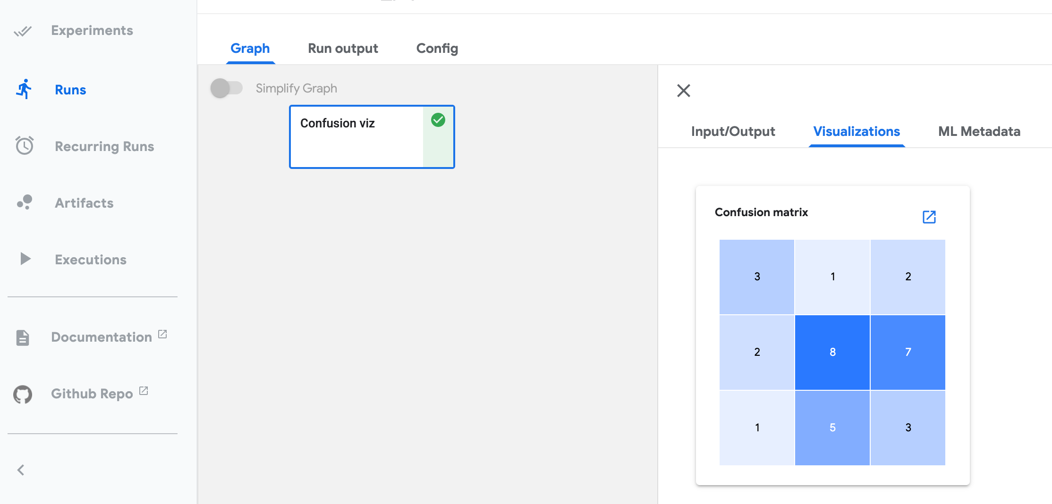Select the Experiments icon in the sidebar
The image size is (1052, 504).
pyautogui.click(x=24, y=30)
